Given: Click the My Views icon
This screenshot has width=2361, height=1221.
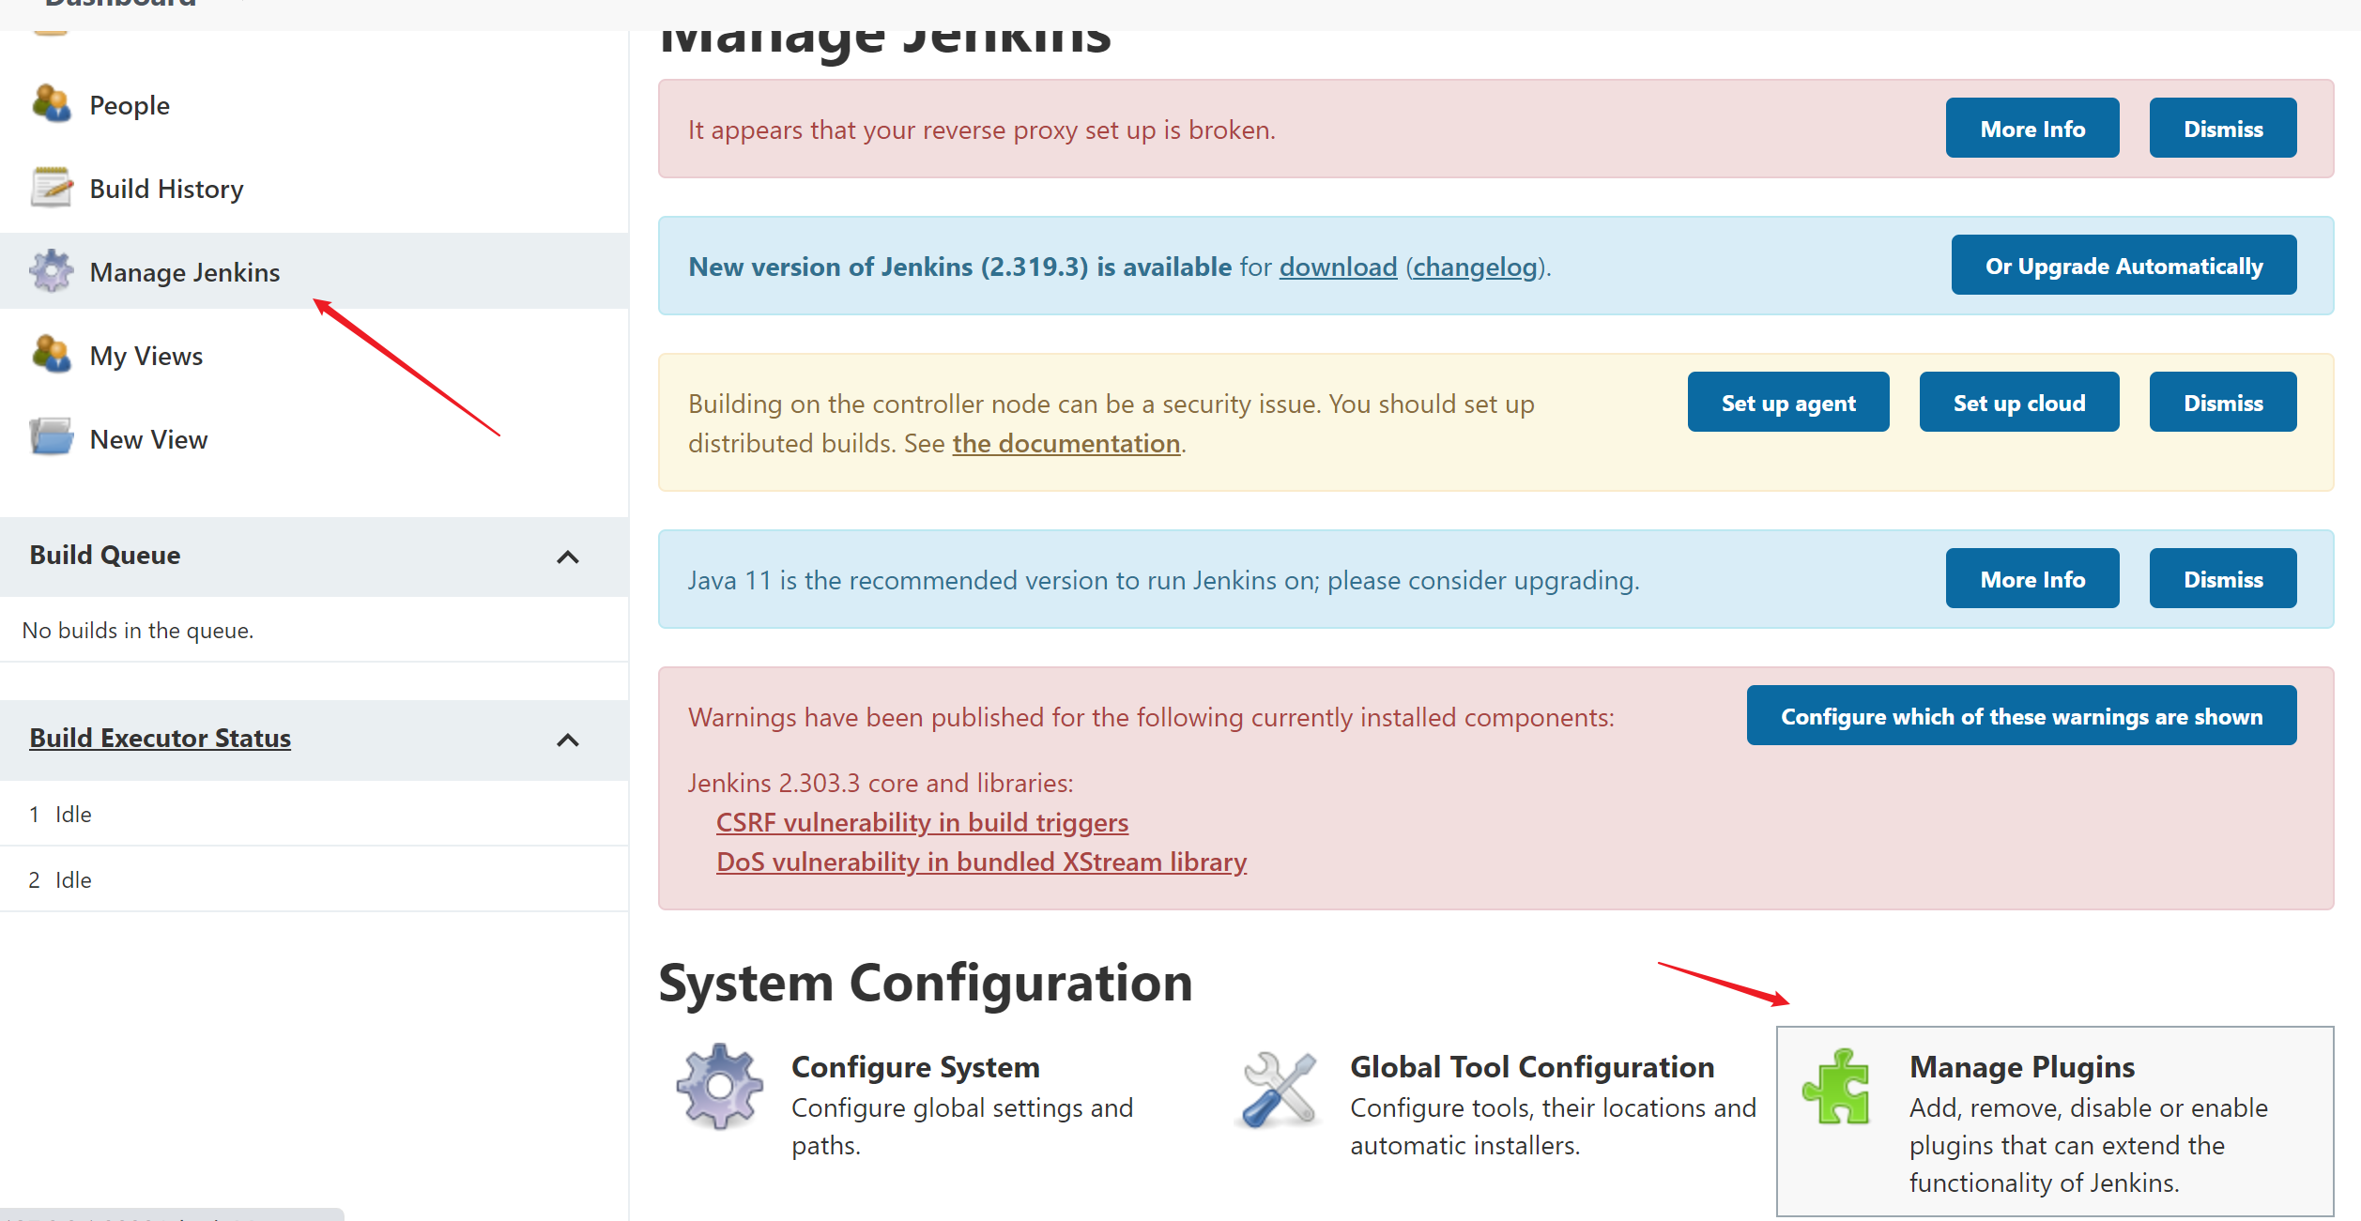Looking at the screenshot, I should tap(51, 355).
